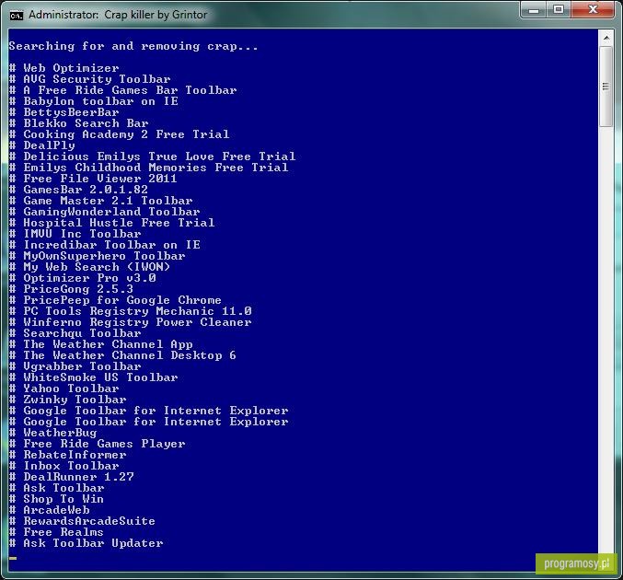This screenshot has width=623, height=580.
Task: Click the 'WeatherBug' line
Action: pyautogui.click(x=52, y=433)
